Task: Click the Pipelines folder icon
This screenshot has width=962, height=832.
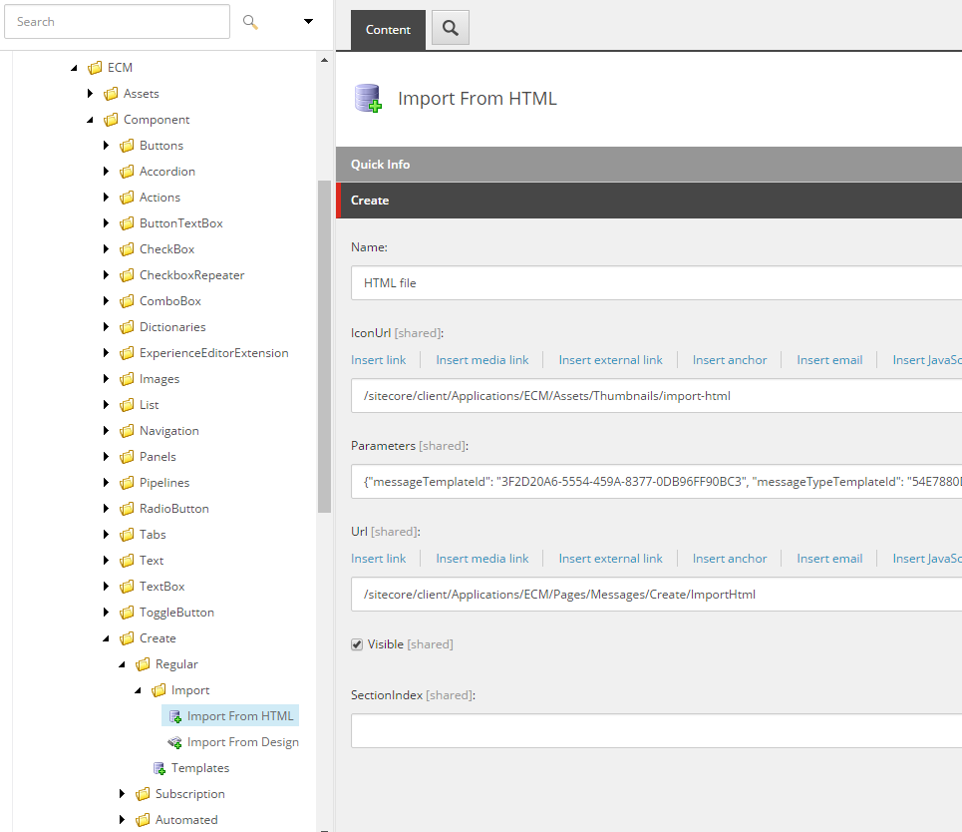Action: click(127, 483)
